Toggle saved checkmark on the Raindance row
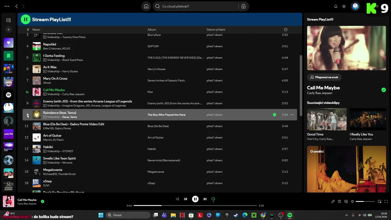391x220 pixels. coord(274,115)
